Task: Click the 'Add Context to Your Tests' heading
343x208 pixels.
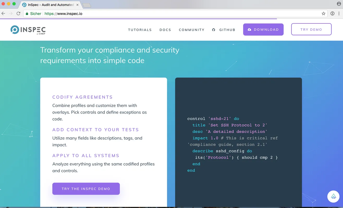Action: [96, 130]
